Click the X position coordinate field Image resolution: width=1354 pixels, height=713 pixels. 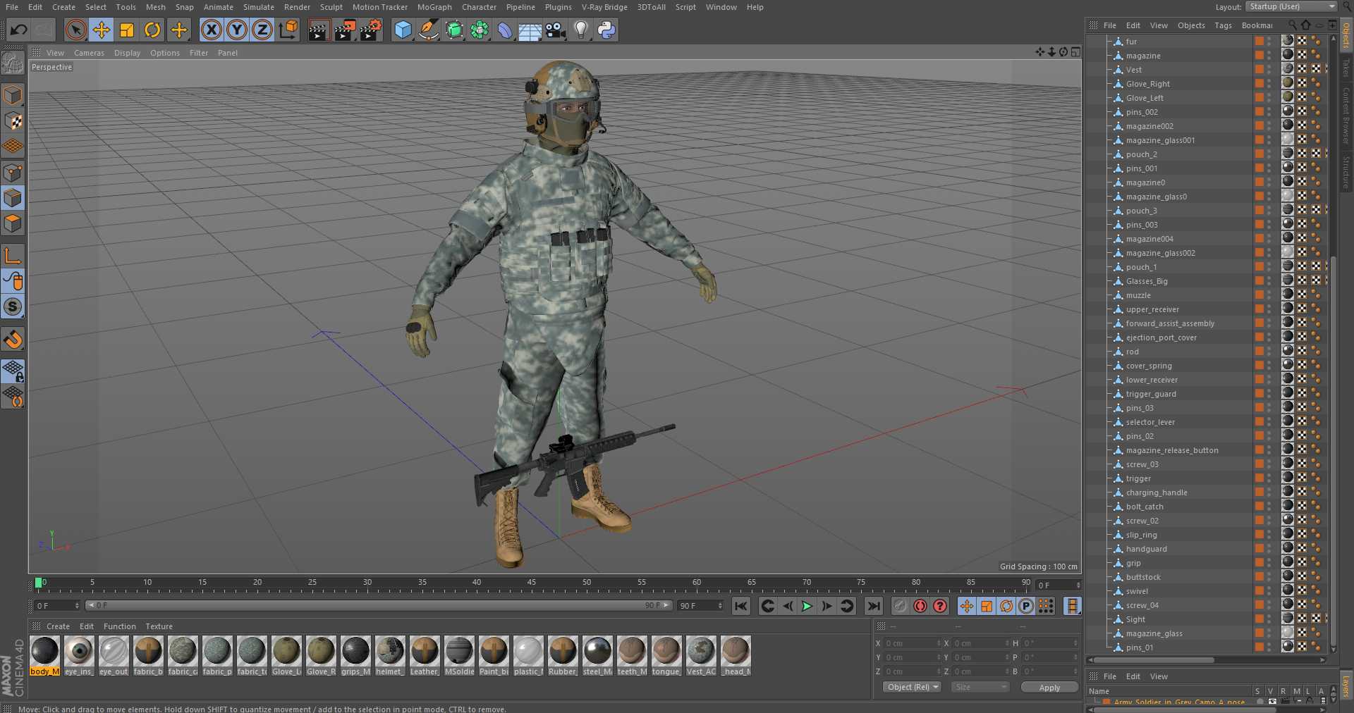click(x=913, y=643)
